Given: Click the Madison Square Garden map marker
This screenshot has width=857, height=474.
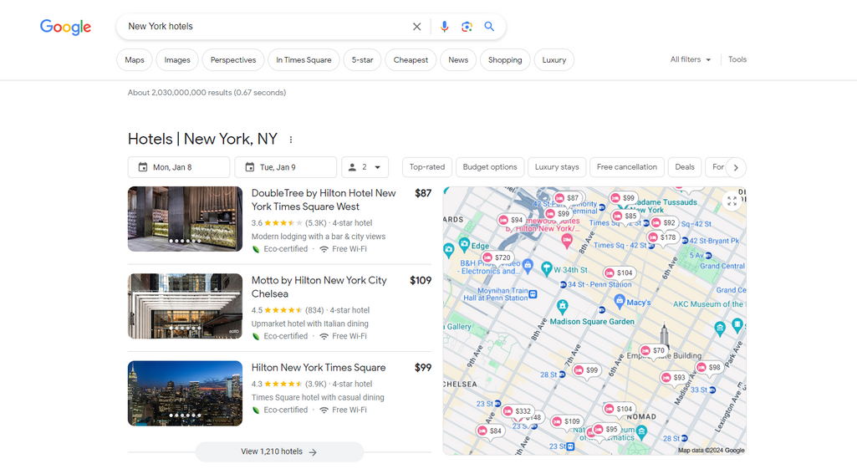Looking at the screenshot, I should (x=563, y=306).
